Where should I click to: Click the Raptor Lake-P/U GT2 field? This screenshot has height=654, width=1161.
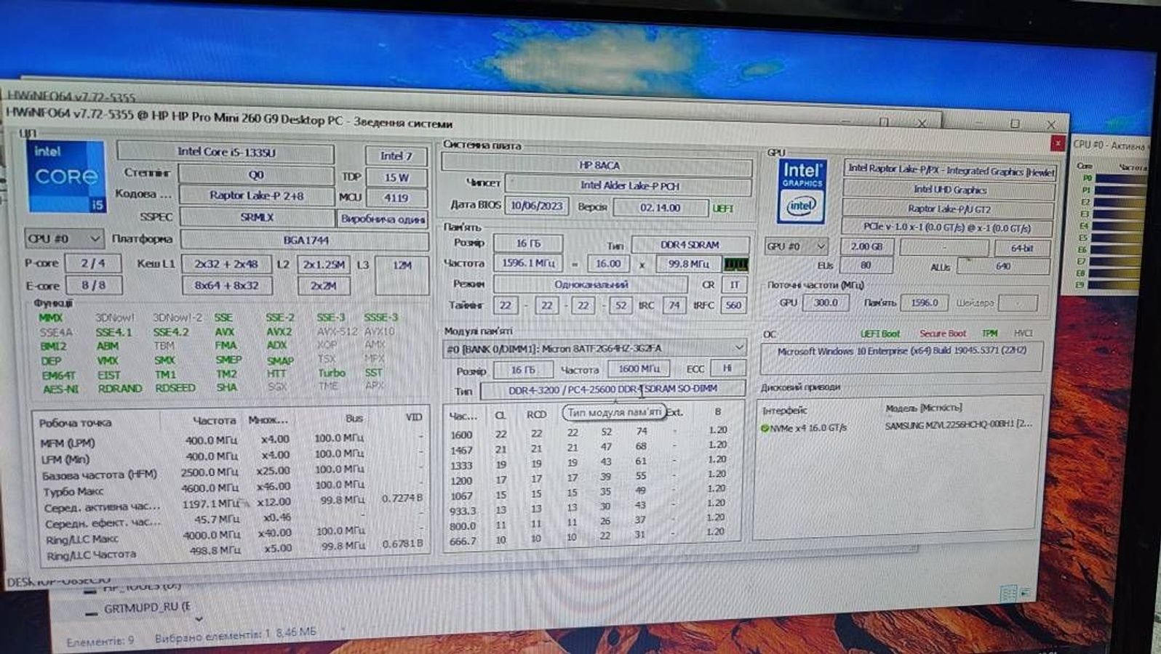[x=949, y=209]
